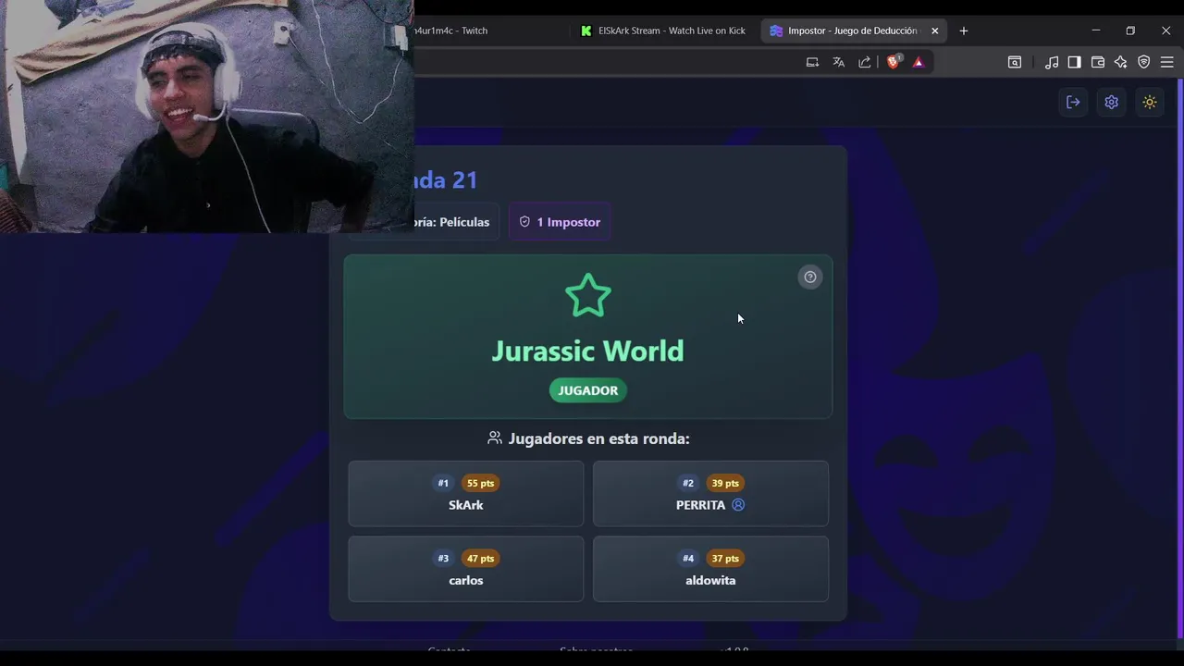Click the Jurassic World secret word text

588,351
